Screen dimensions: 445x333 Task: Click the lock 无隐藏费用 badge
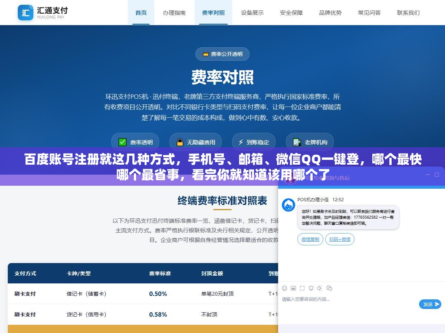196,142
